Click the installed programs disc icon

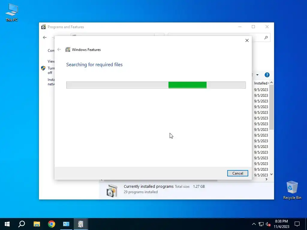(x=112, y=190)
